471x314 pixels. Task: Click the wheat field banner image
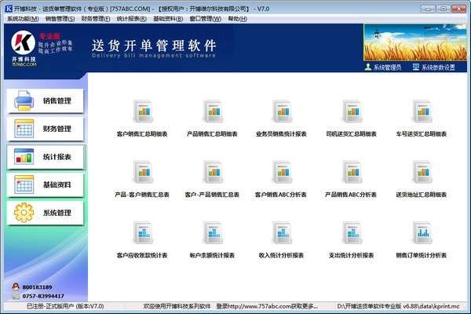click(415, 42)
